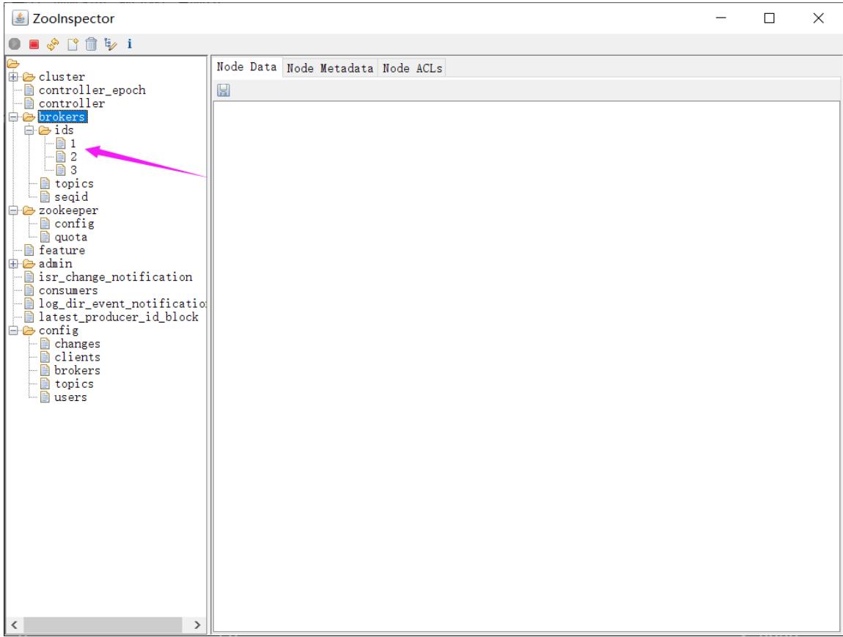Expand the cluster tree node
Viewport: 843px width, 637px height.
point(13,77)
